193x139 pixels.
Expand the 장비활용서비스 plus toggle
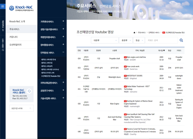[63, 44]
